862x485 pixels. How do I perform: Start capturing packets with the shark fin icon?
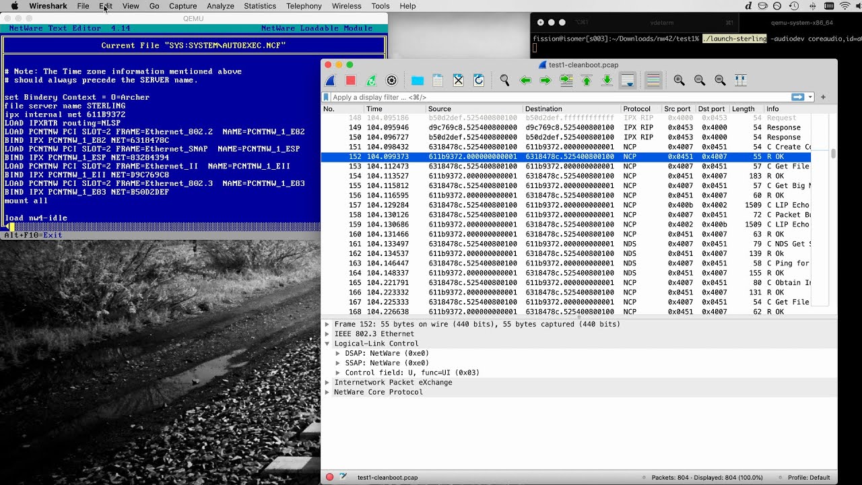(331, 80)
